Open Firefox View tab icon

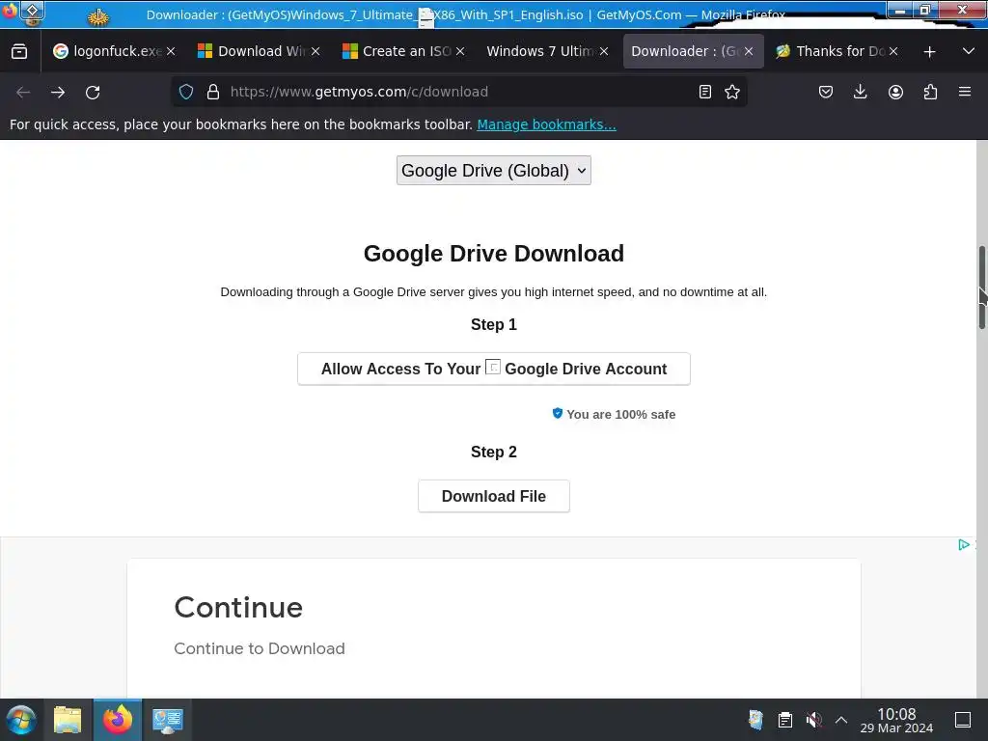point(19,51)
